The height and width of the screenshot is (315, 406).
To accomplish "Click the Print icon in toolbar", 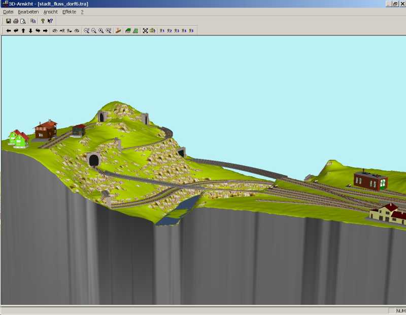I will point(16,21).
